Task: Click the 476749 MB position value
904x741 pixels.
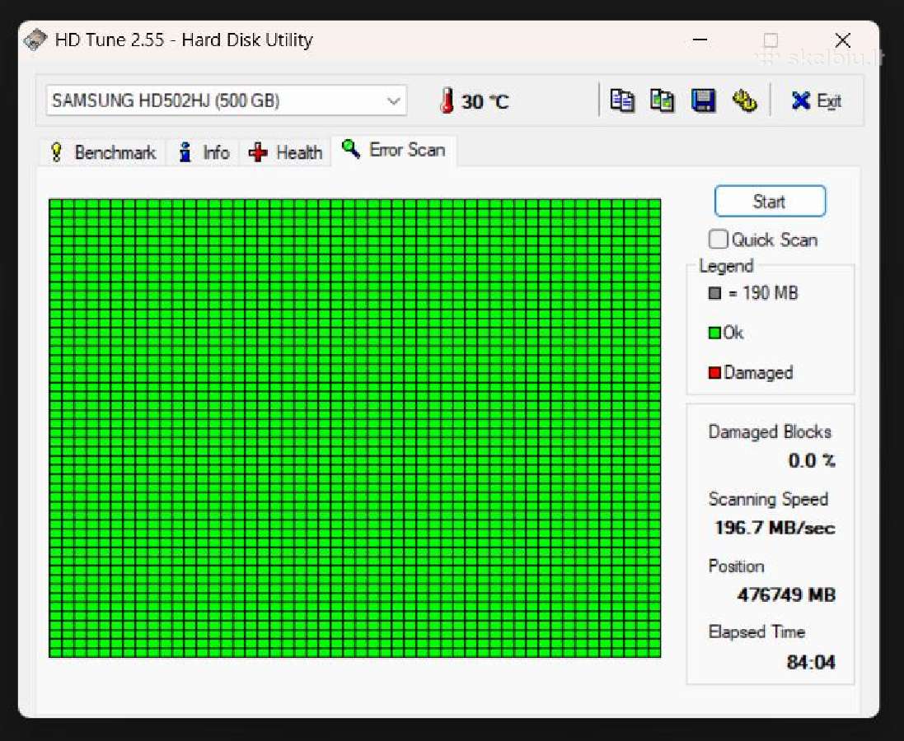Action: 786,594
